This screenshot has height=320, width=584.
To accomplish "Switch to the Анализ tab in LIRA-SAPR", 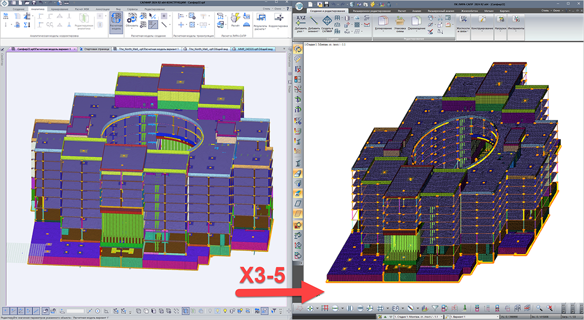I will pos(416,11).
